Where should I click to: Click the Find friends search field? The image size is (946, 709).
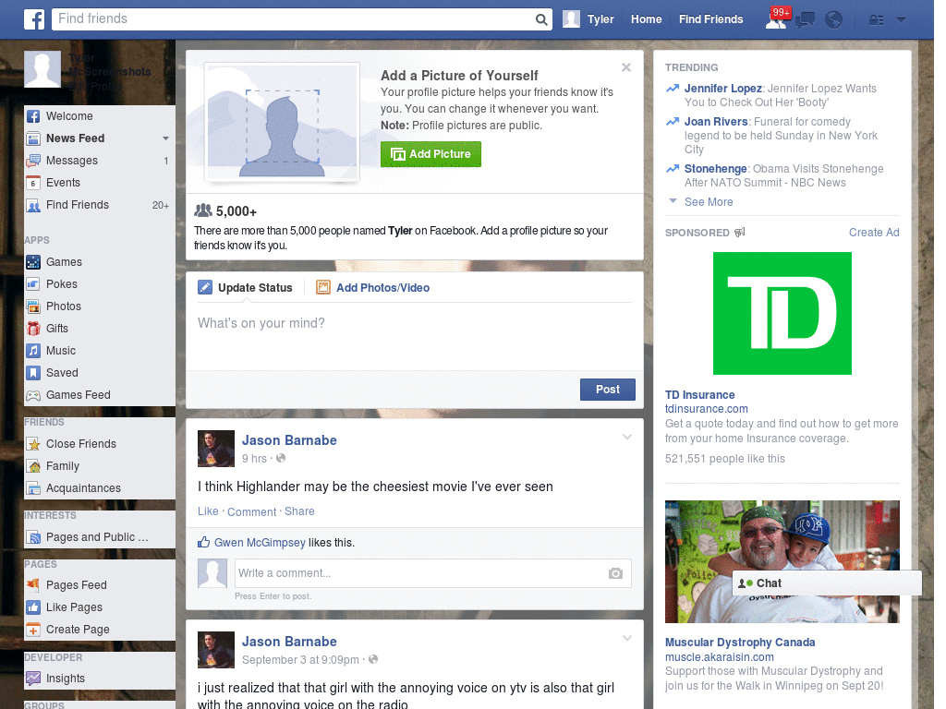point(296,19)
